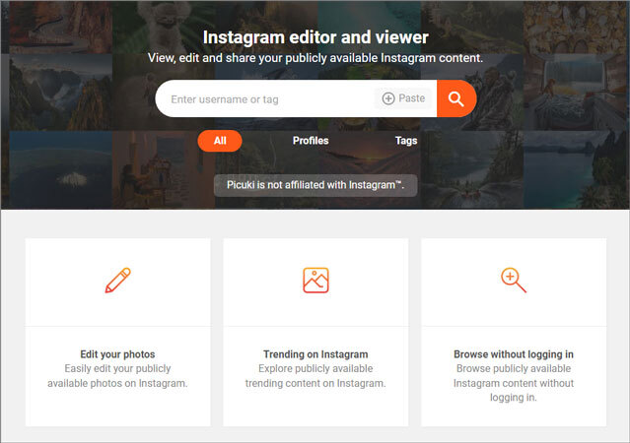630x443 pixels.
Task: Click the picture icon for trending content
Action: [315, 281]
